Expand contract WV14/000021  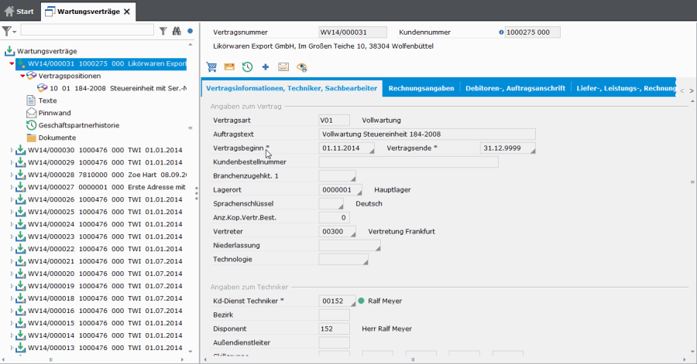pyautogui.click(x=12, y=261)
